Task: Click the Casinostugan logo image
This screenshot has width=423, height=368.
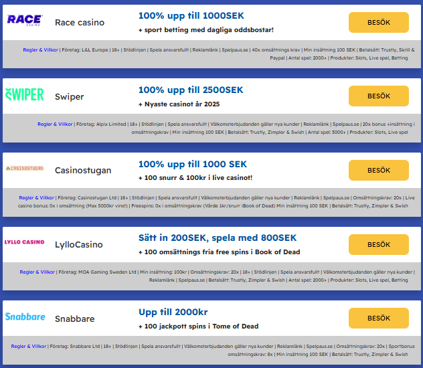Action: tap(25, 169)
